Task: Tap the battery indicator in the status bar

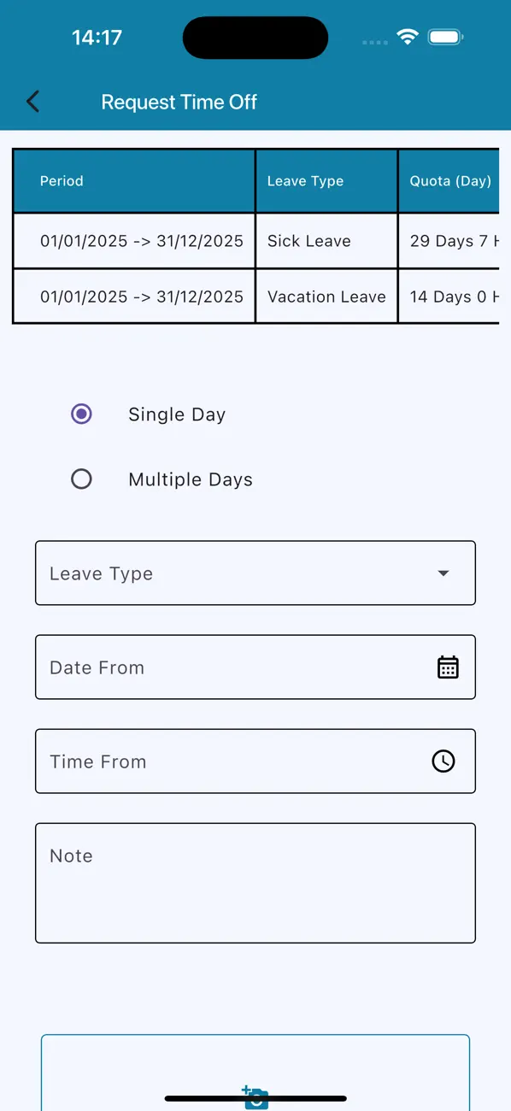Action: click(x=445, y=37)
